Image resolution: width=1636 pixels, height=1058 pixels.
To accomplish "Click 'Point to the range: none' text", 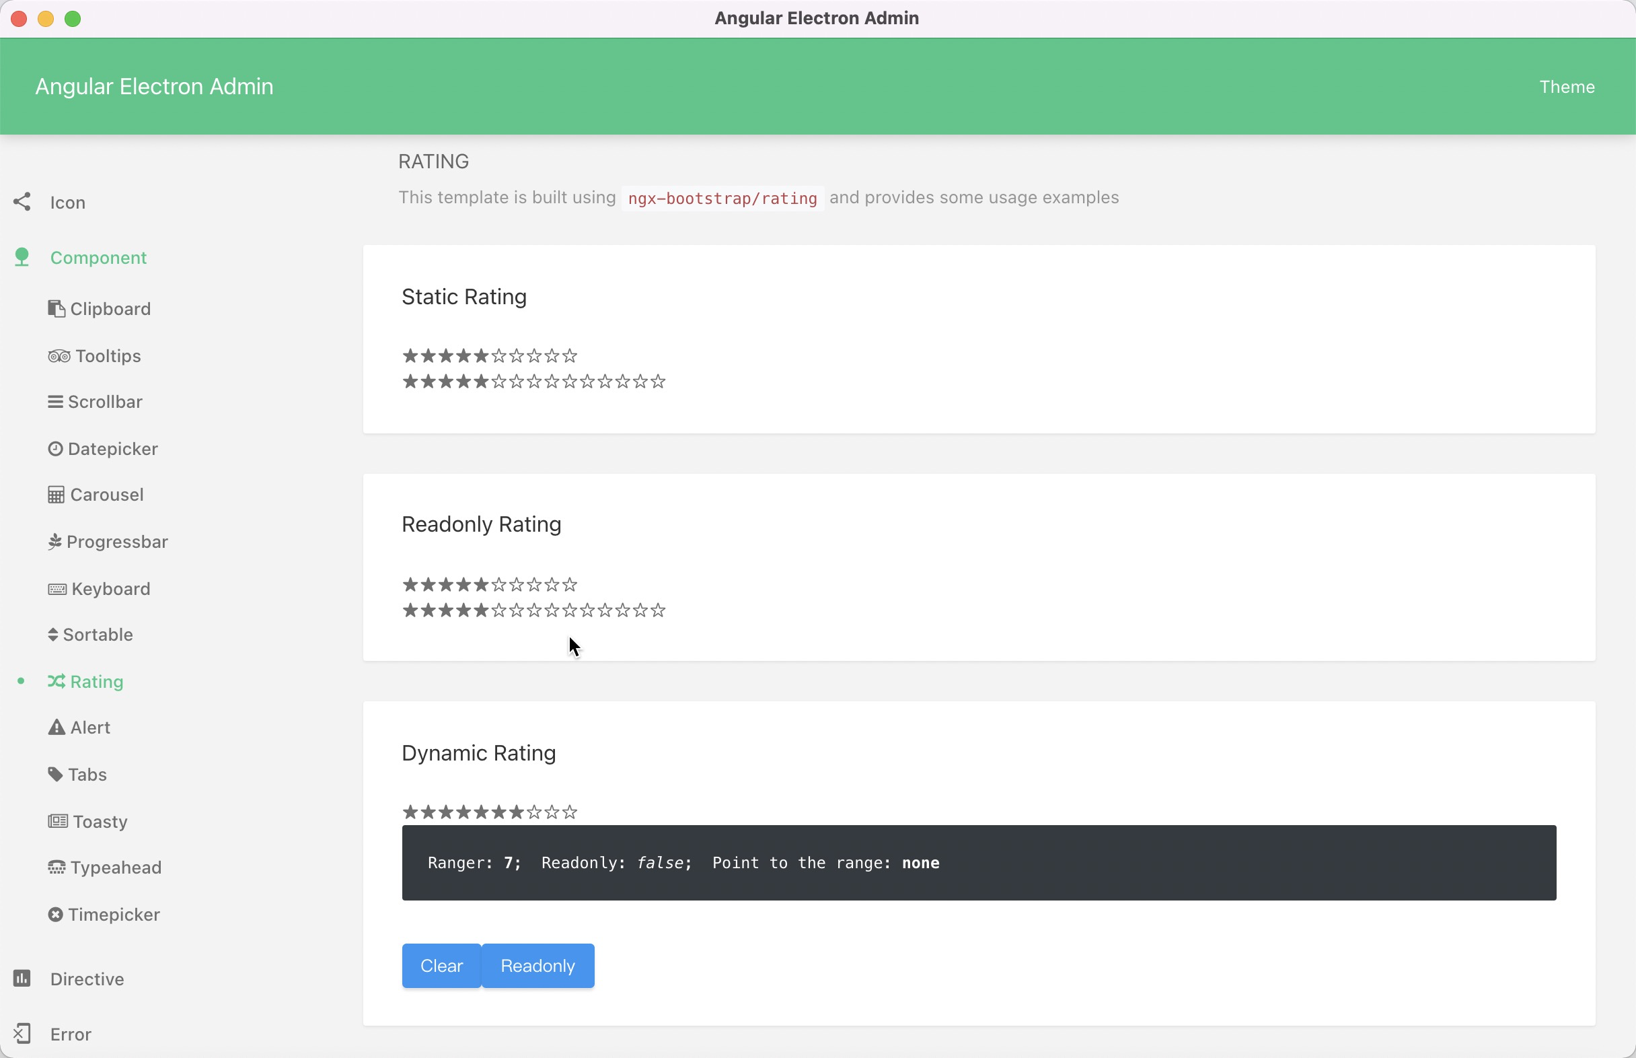I will click(826, 863).
